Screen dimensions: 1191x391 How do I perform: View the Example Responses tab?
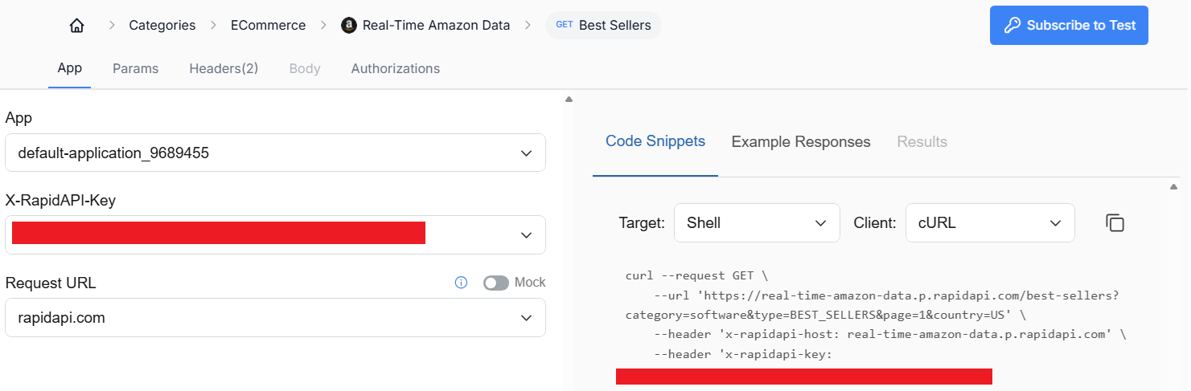801,142
